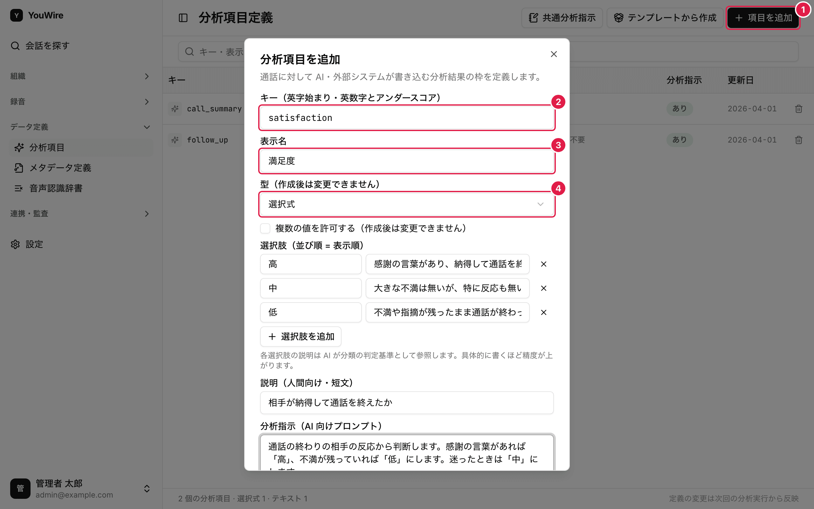The width and height of the screenshot is (814, 509).
Task: Edit description of the 高 option
Action: (x=448, y=264)
